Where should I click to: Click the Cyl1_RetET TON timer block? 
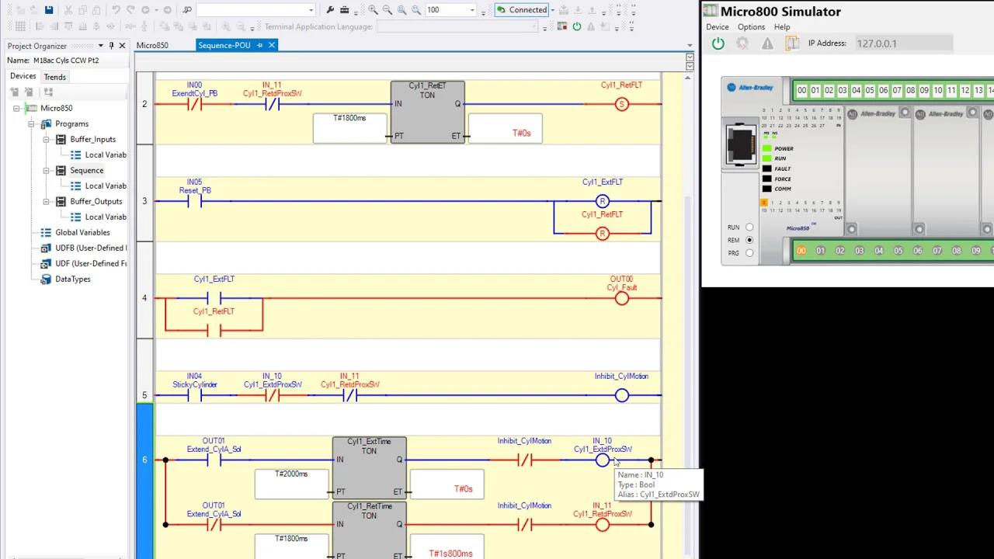coord(428,112)
